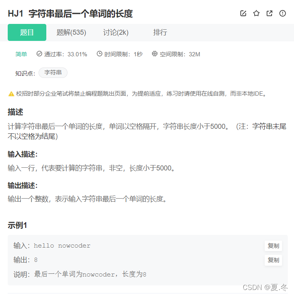Screen dimensions: 294x295
Task: Copy the sample input hello nowcoder
Action: pyautogui.click(x=273, y=246)
